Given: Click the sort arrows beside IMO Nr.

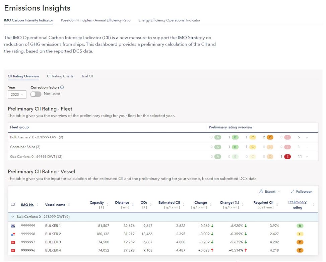Looking at the screenshot, I should 38,205.
